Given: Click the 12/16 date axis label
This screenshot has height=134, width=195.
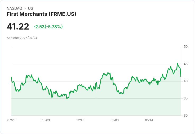Looking at the screenshot, I should pyautogui.click(x=80, y=120).
